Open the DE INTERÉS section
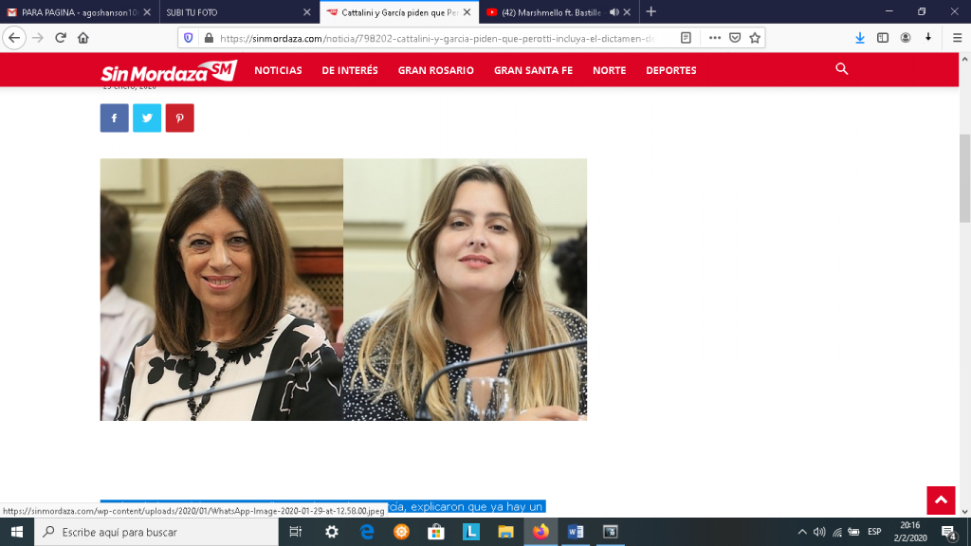The image size is (971, 546). click(x=350, y=70)
